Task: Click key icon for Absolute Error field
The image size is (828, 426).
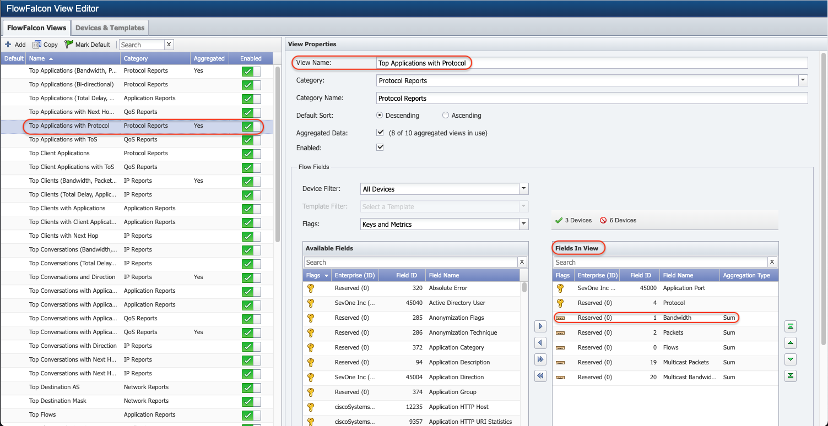Action: click(x=310, y=288)
